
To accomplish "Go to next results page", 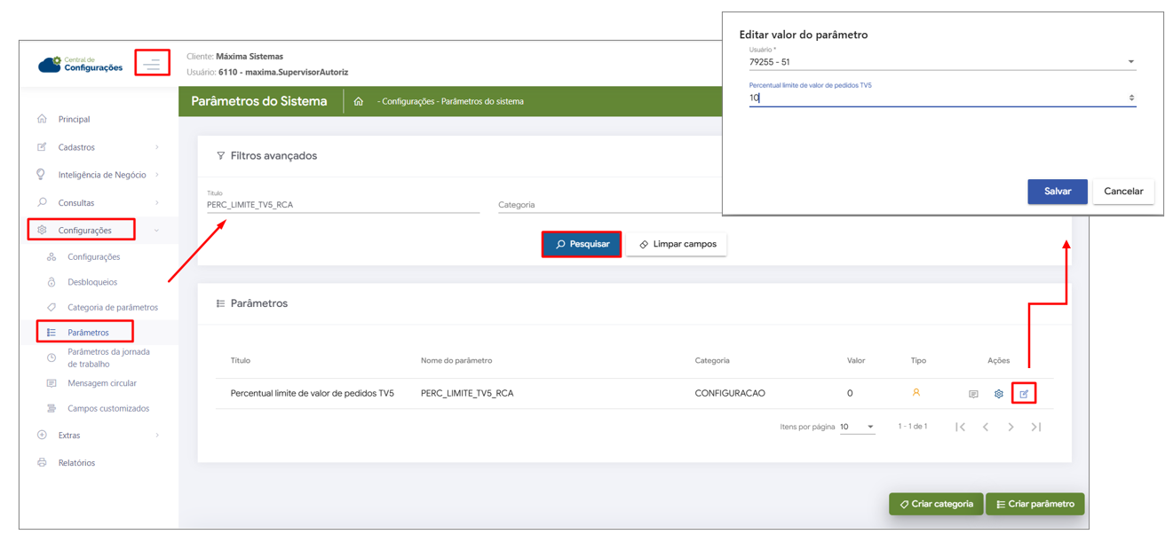I will click(x=1011, y=428).
